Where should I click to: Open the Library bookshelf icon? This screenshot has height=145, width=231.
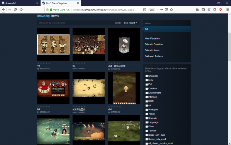coord(197,10)
